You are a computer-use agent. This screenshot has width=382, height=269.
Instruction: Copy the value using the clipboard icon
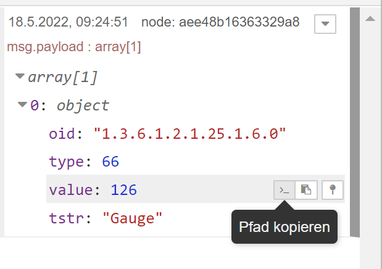[306, 190]
